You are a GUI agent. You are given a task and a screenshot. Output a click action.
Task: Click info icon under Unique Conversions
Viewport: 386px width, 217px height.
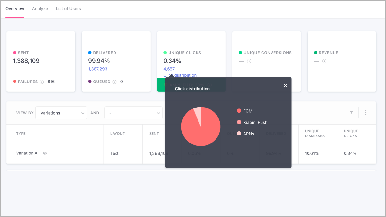tap(249, 61)
